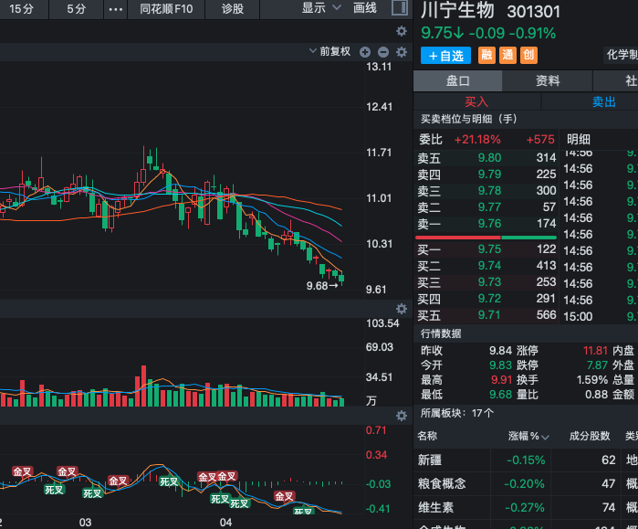Click the 川宁生物 stock name title
The image size is (638, 529).
point(457,11)
